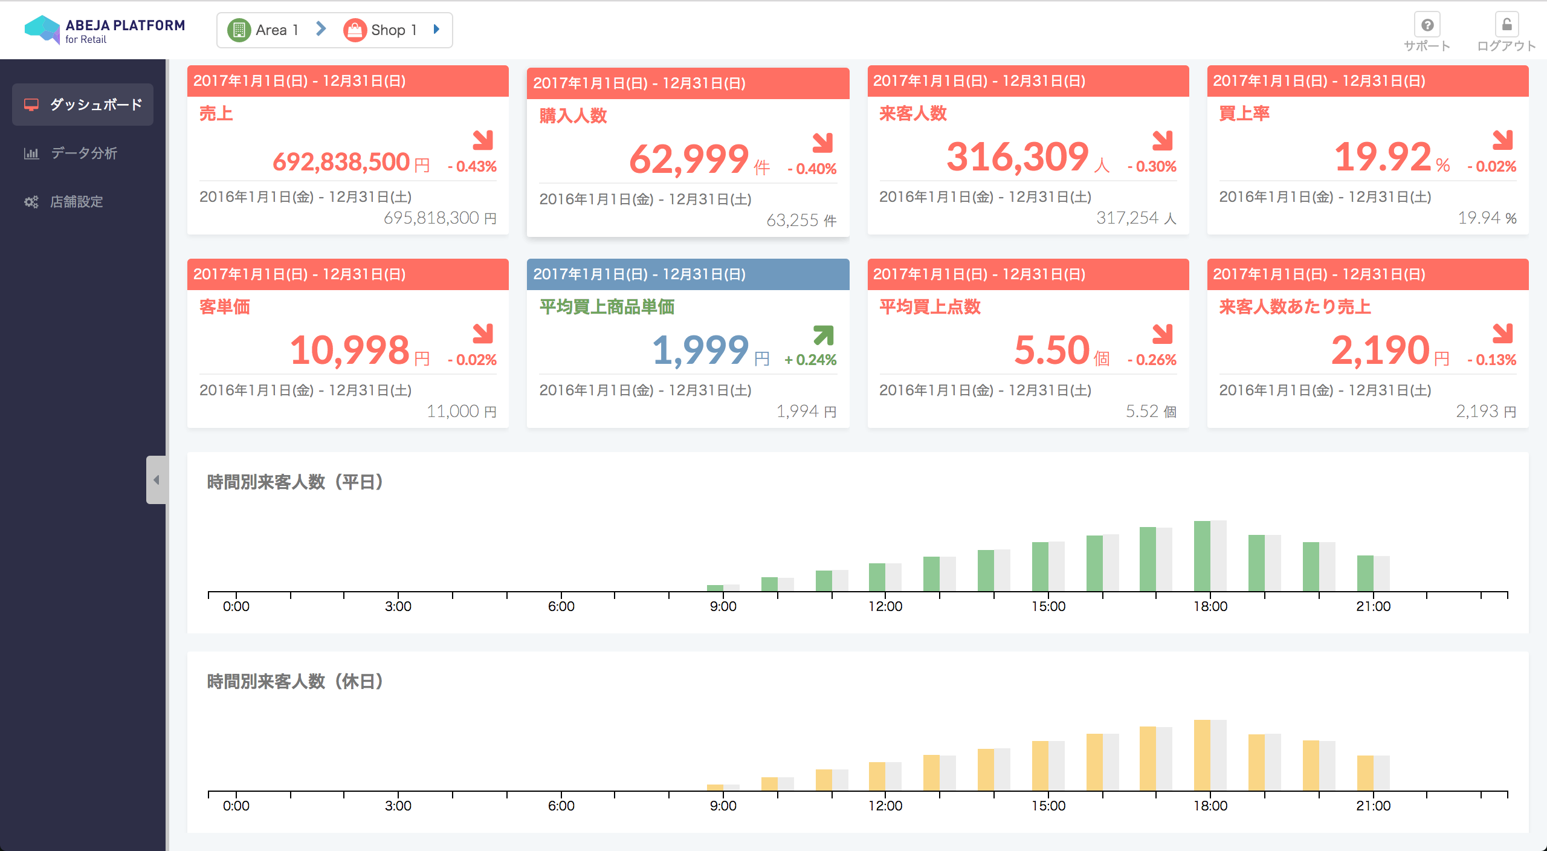Click the dashboard monitor icon in sidebar

pyautogui.click(x=31, y=105)
